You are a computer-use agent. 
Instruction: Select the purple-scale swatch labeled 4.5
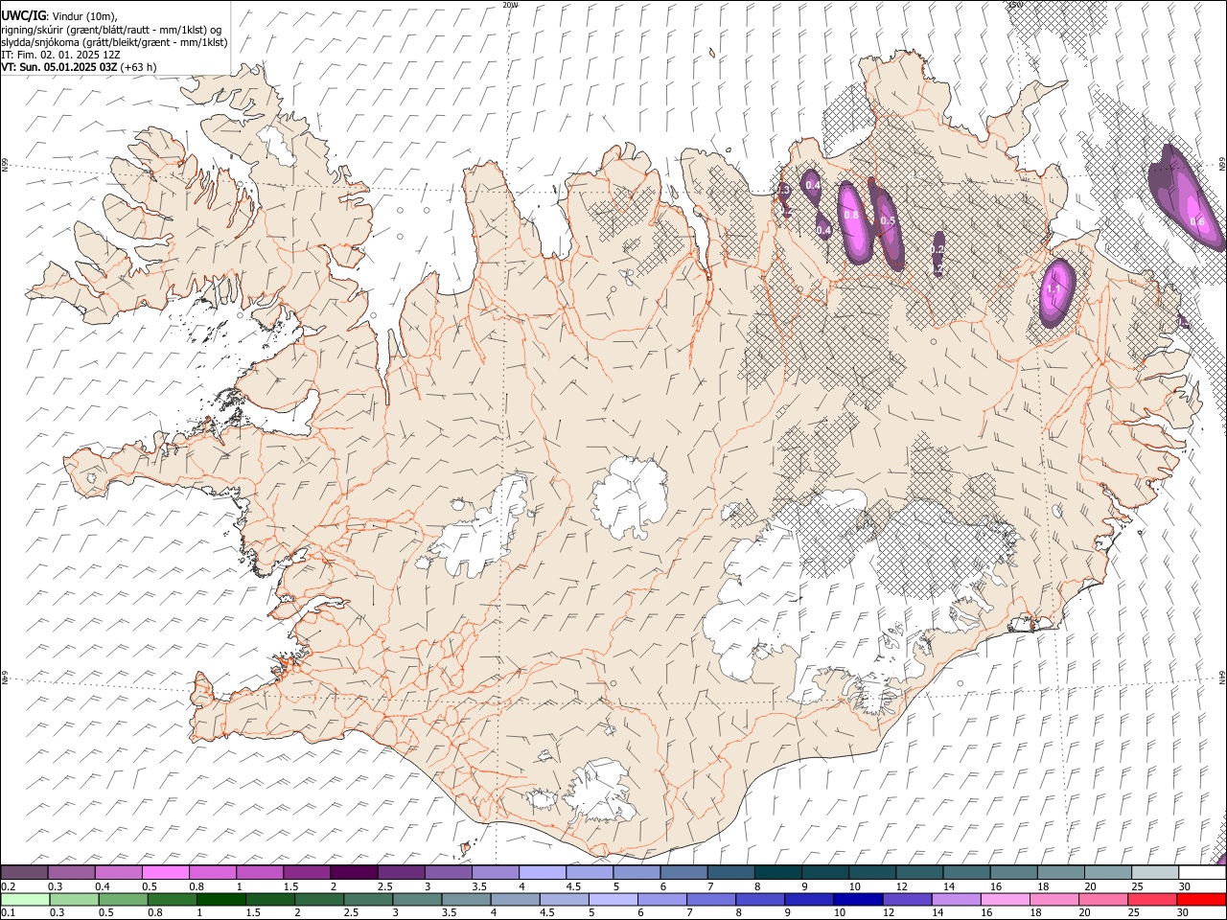(589, 872)
